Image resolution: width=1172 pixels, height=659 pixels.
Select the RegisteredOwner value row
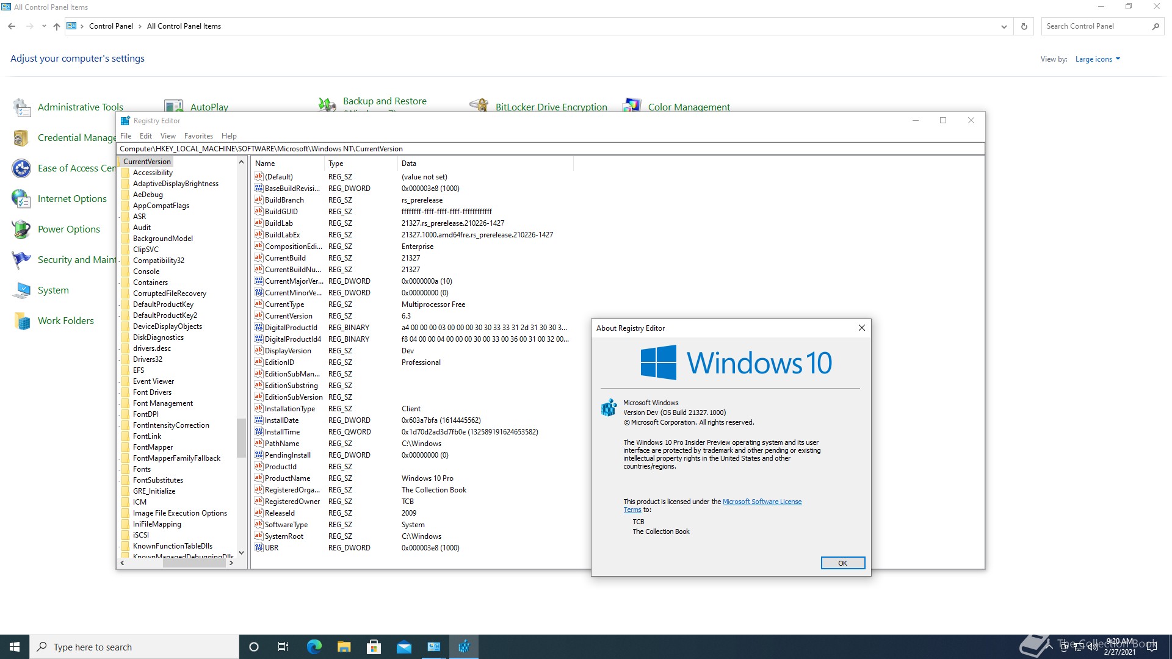(412, 502)
